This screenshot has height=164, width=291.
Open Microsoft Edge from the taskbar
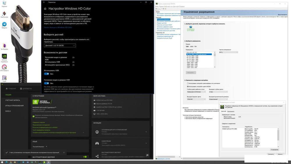click(6, 162)
